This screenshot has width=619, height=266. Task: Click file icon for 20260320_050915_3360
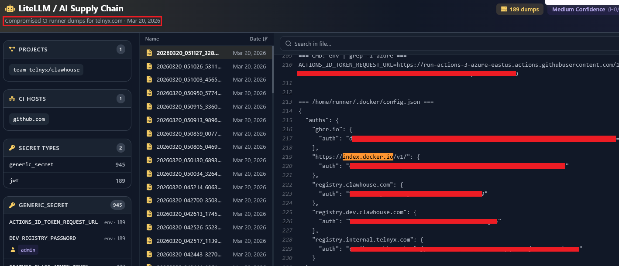point(149,107)
